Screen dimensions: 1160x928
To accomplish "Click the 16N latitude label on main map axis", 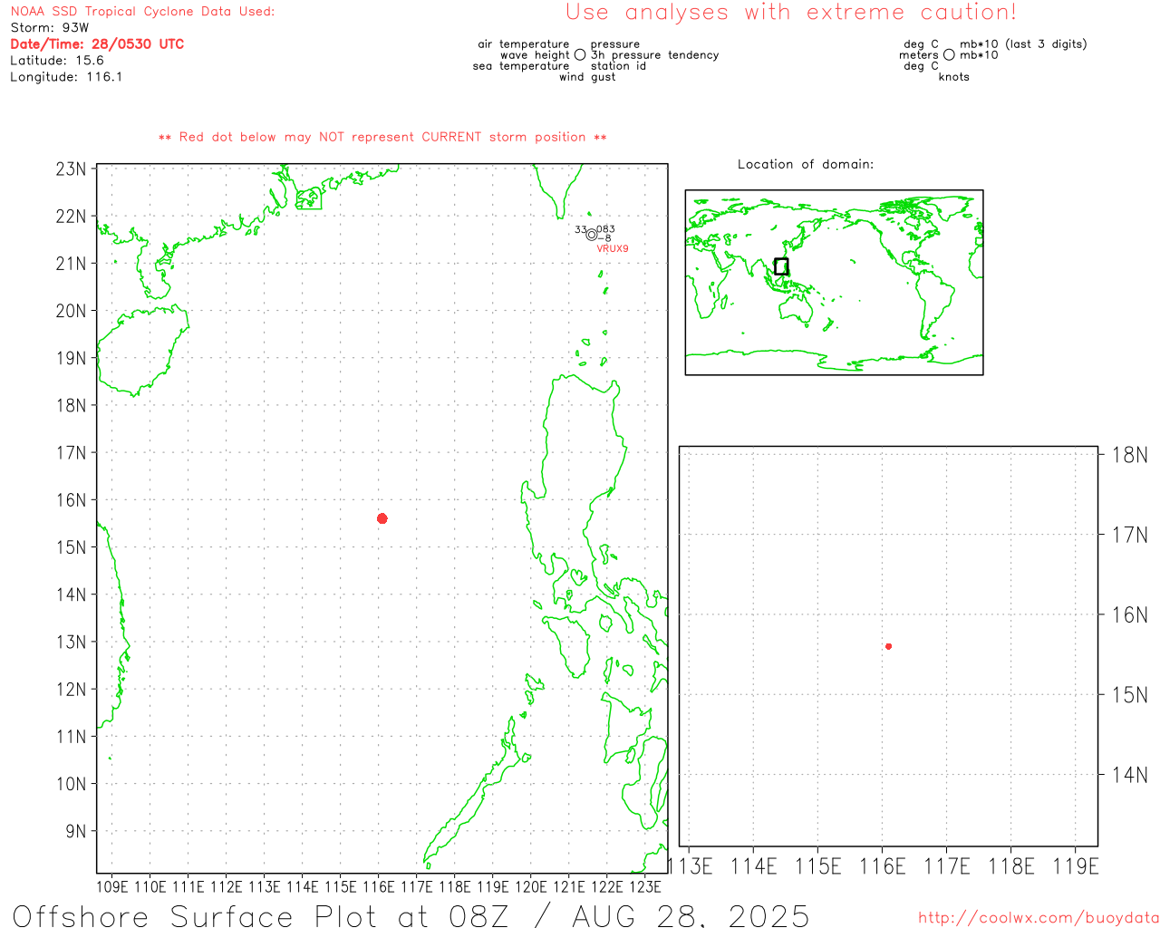I will 71,500.
